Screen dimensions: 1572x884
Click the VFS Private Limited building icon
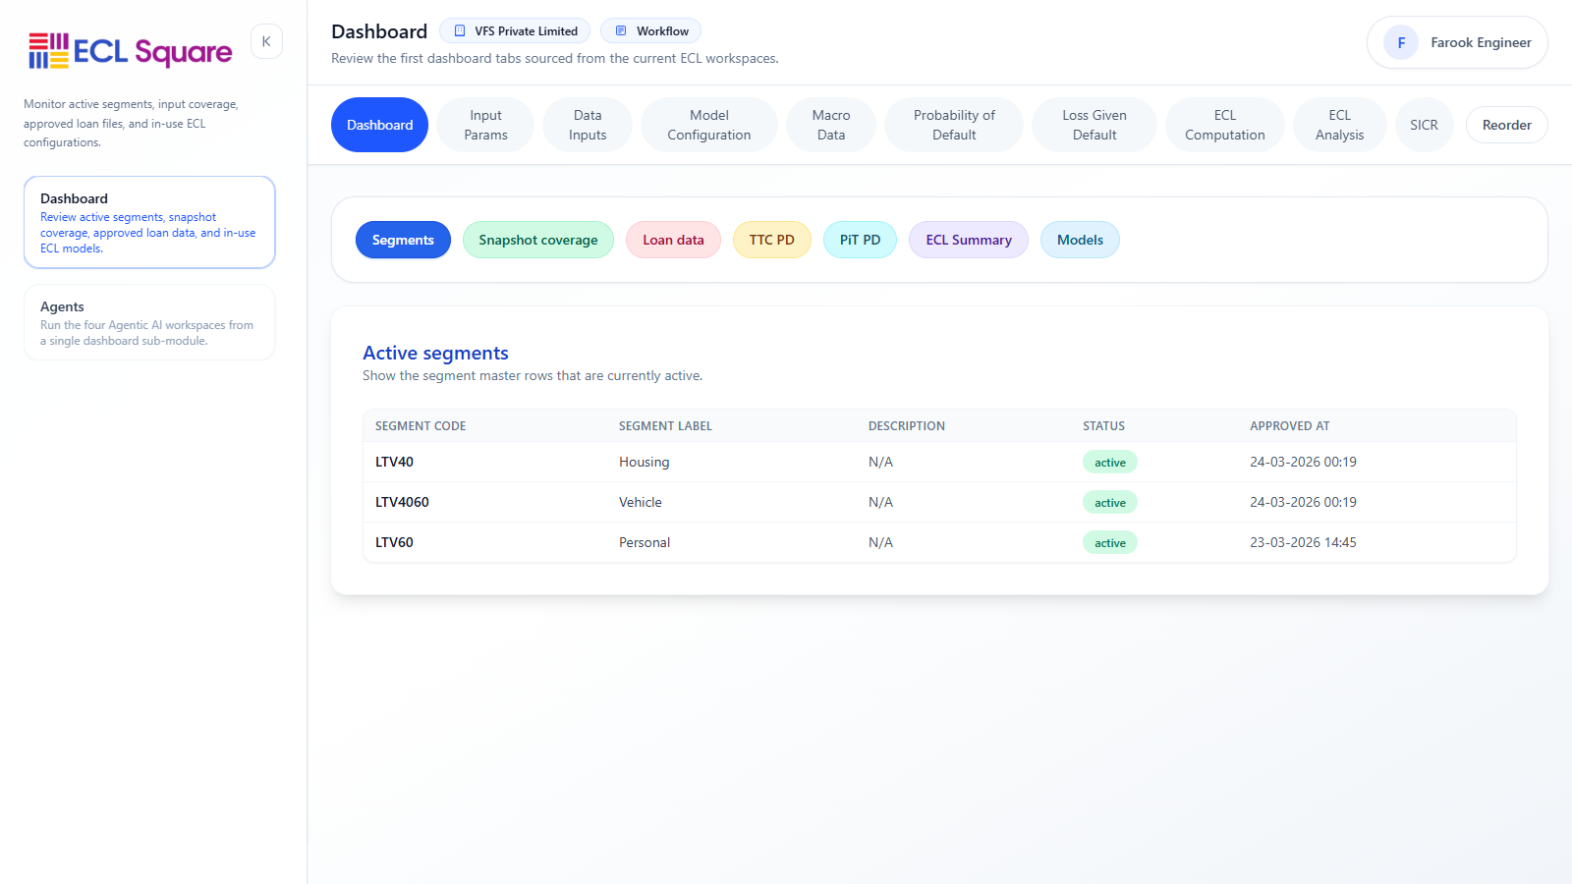[460, 30]
